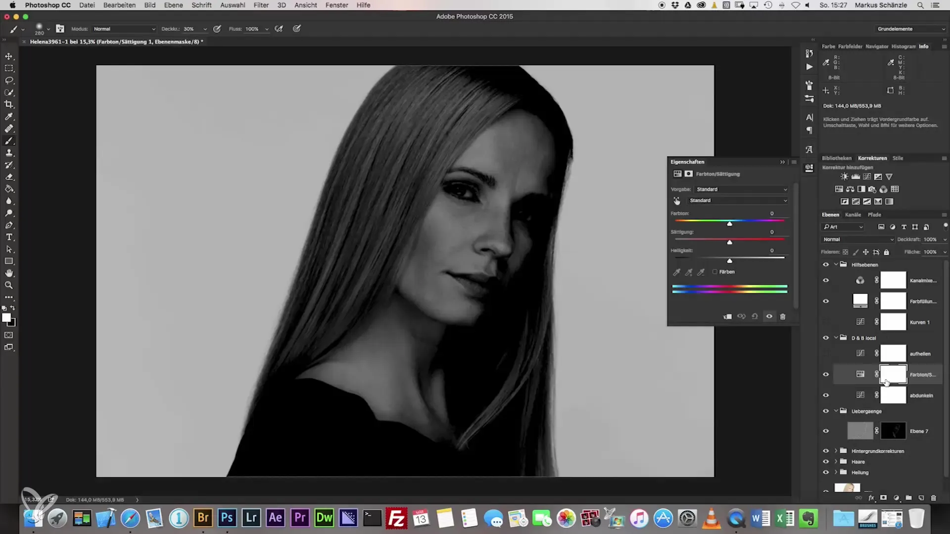
Task: Hide the abdunkeln layer
Action: tap(826, 395)
